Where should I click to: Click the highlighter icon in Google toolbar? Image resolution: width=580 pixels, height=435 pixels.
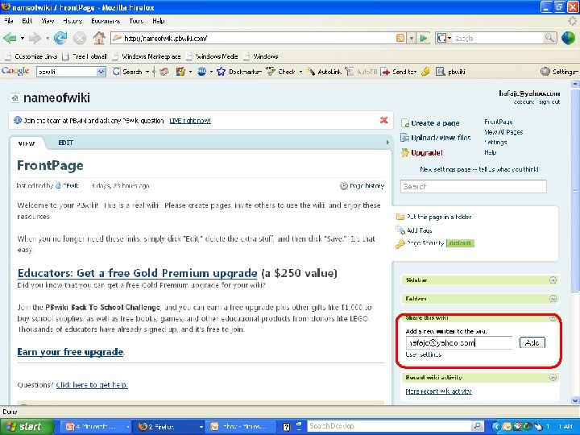point(426,72)
